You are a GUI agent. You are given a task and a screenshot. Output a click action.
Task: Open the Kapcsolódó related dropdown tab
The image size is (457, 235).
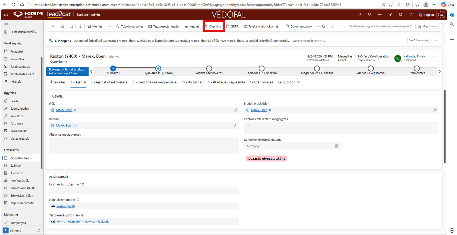point(289,82)
